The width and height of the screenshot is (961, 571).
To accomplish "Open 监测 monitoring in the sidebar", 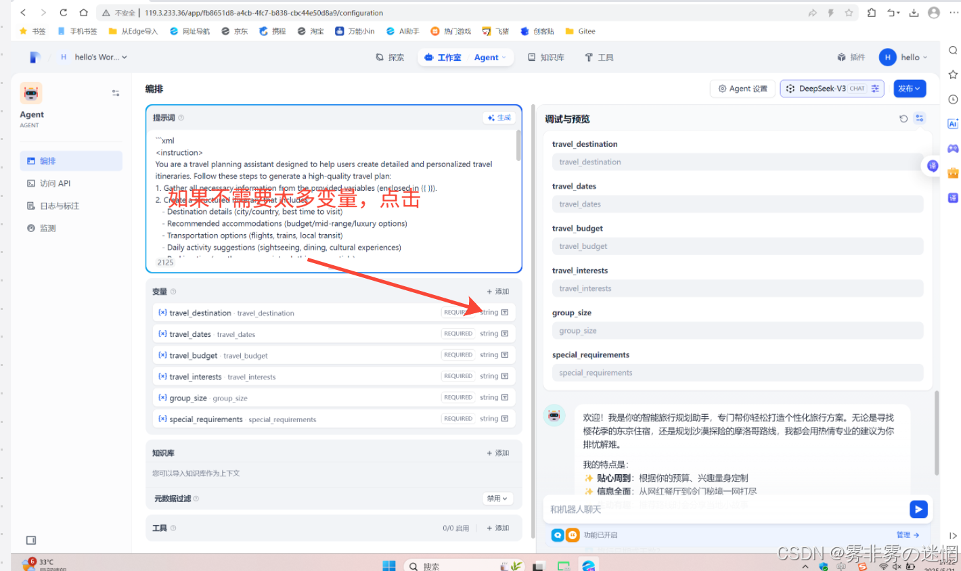I will pos(71,228).
